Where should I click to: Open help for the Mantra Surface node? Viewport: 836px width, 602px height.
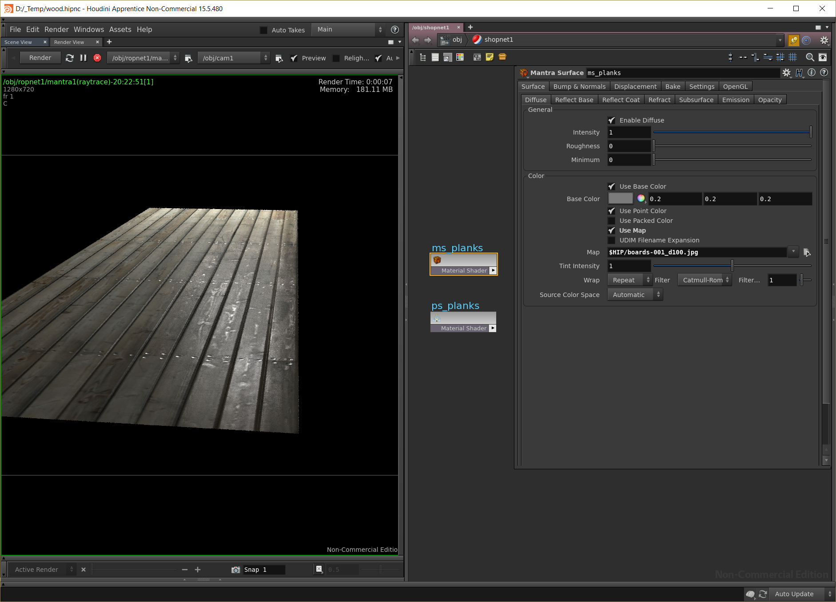(824, 73)
